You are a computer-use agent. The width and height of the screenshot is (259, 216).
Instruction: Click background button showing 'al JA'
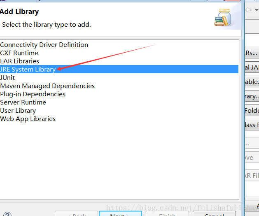pyautogui.click(x=252, y=67)
